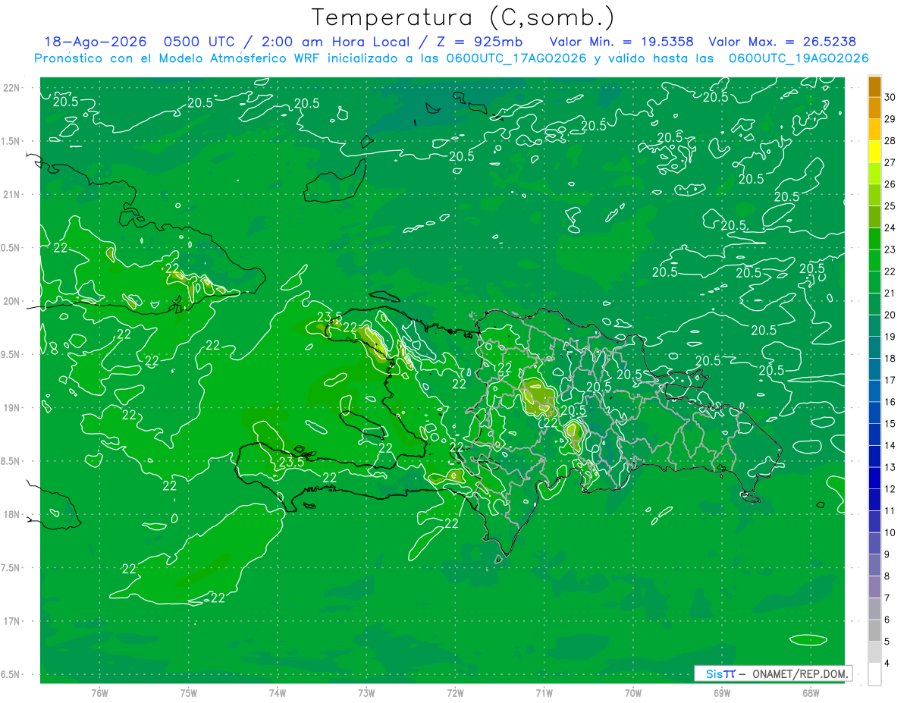Click the '75W' longitude axis label
910x703 pixels.
click(189, 693)
